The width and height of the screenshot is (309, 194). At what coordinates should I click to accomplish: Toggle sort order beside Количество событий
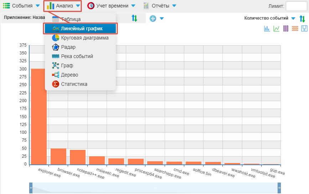click(302, 19)
